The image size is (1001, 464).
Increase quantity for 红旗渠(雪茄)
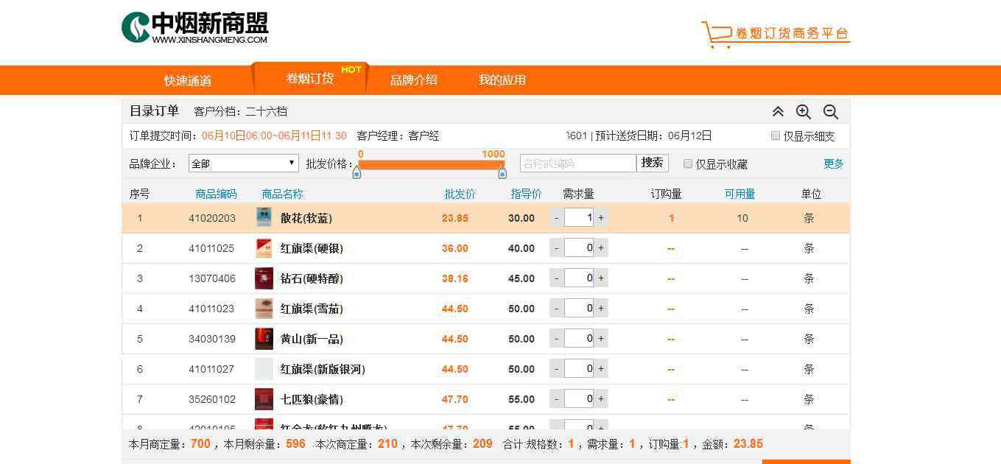601,309
